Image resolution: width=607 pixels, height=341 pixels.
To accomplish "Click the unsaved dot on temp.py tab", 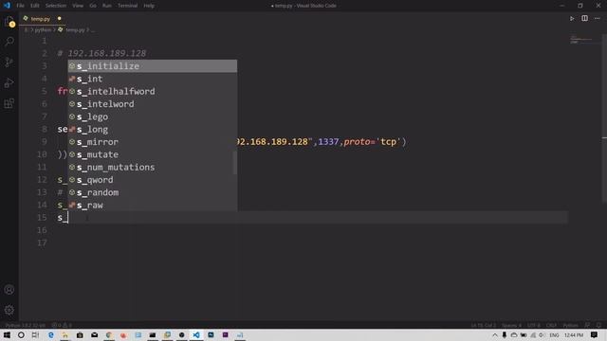I will click(x=59, y=18).
